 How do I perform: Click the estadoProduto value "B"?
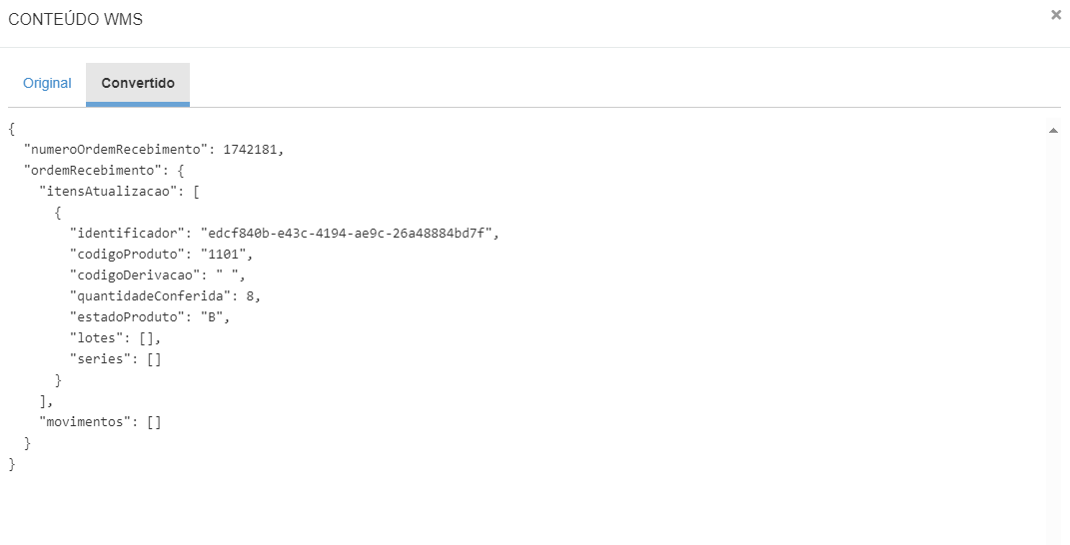click(x=214, y=317)
